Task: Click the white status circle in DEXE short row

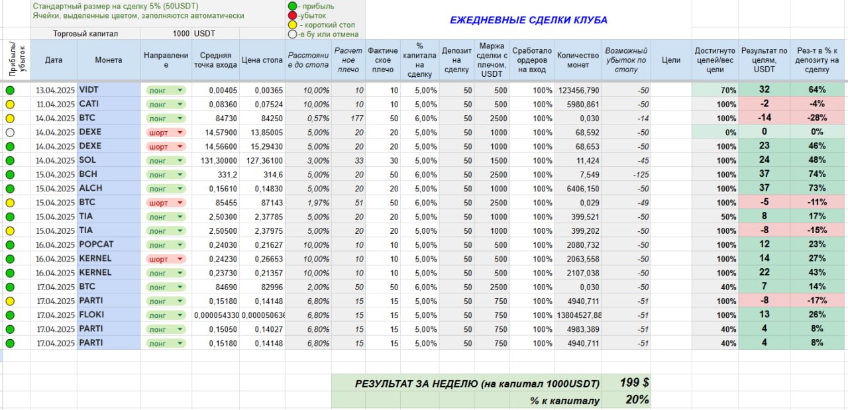Action: (x=10, y=132)
